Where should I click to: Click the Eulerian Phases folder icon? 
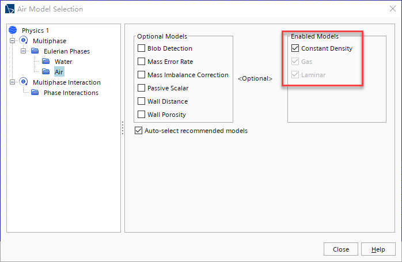pyautogui.click(x=35, y=51)
